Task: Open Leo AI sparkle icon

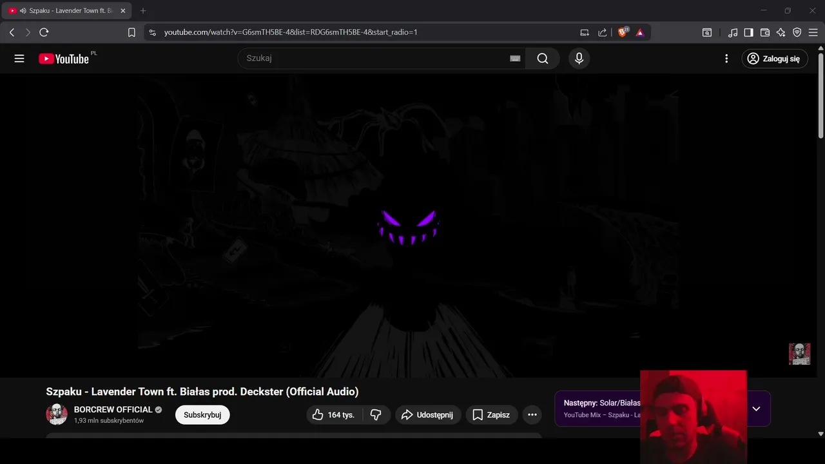Action: point(781,32)
